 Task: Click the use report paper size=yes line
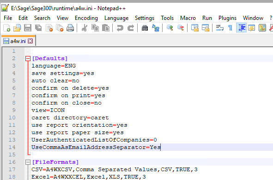[x=78, y=132]
